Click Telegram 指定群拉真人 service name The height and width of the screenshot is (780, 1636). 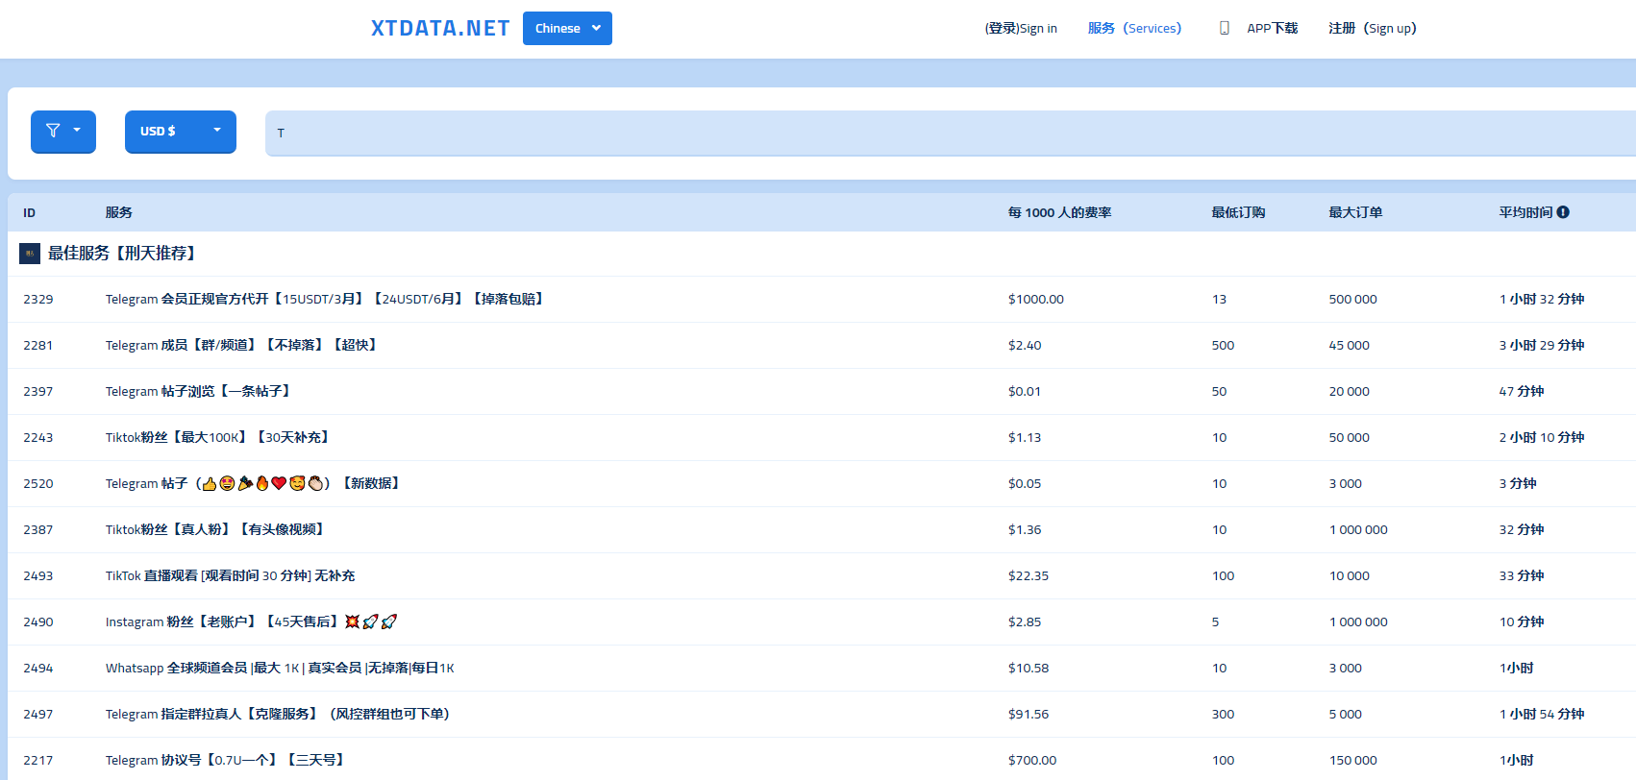pyautogui.click(x=278, y=715)
